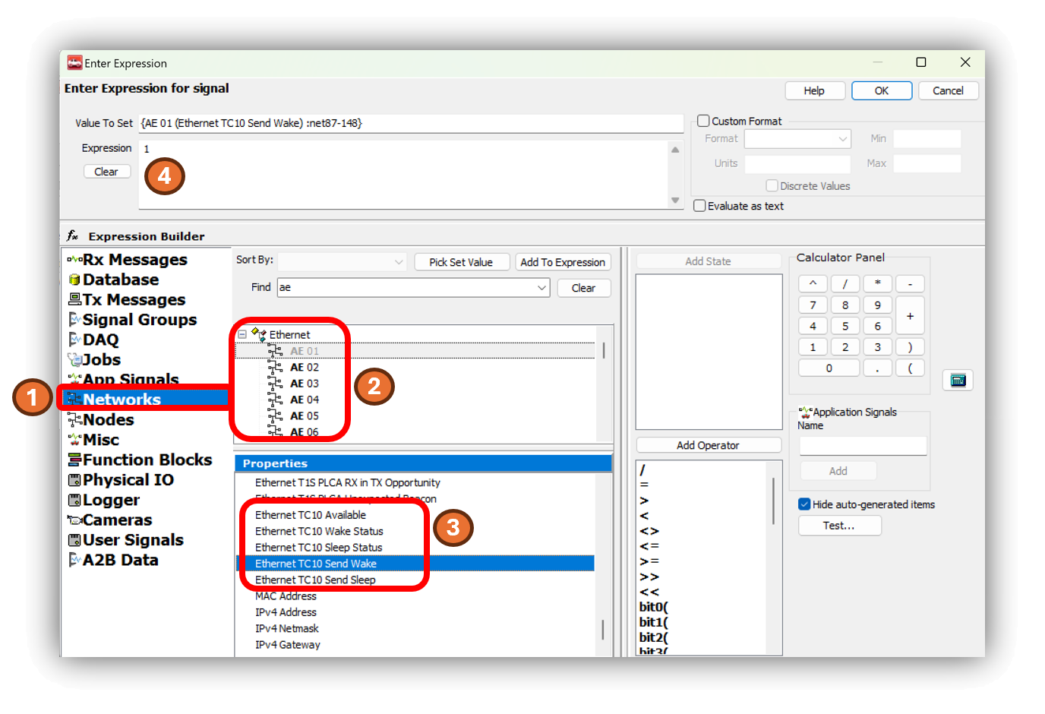Uncheck Hide auto-generated items
Image resolution: width=1045 pixels, height=714 pixels.
click(x=804, y=504)
